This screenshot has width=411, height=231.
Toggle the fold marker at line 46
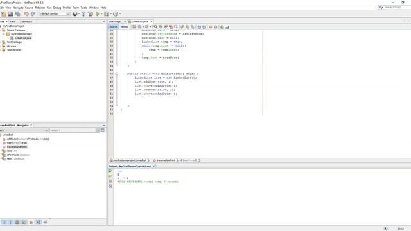[117, 74]
